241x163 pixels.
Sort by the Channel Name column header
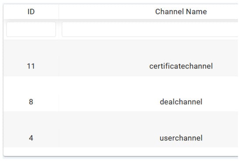pos(148,12)
